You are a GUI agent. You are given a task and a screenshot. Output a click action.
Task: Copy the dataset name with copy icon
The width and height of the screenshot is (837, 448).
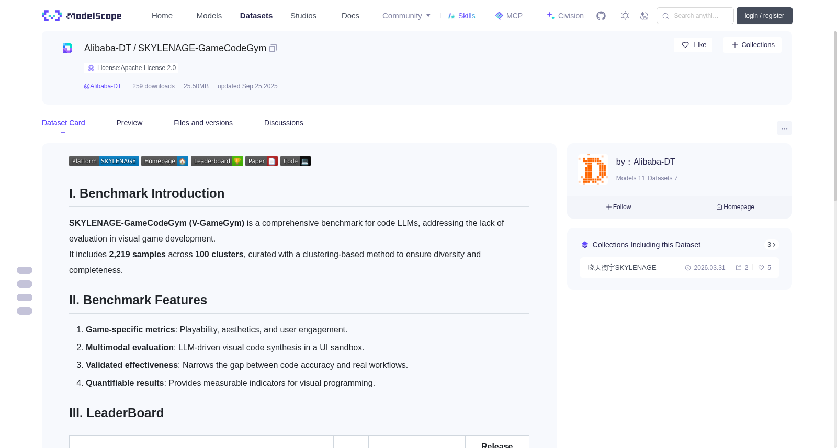pos(273,48)
